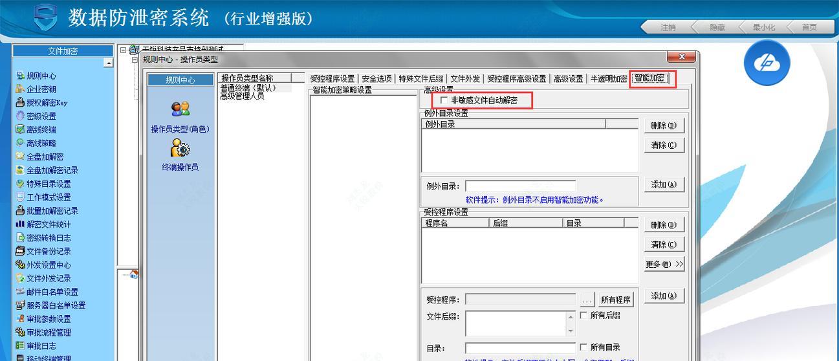Select the 智能加密 tab

650,78
